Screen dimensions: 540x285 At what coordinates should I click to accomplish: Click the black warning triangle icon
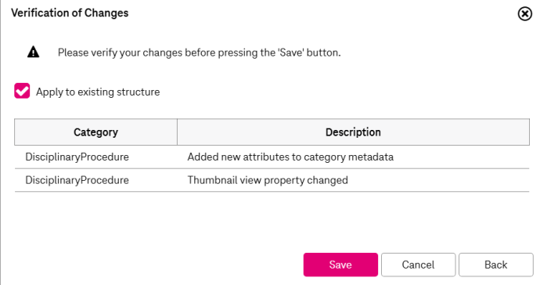[34, 52]
